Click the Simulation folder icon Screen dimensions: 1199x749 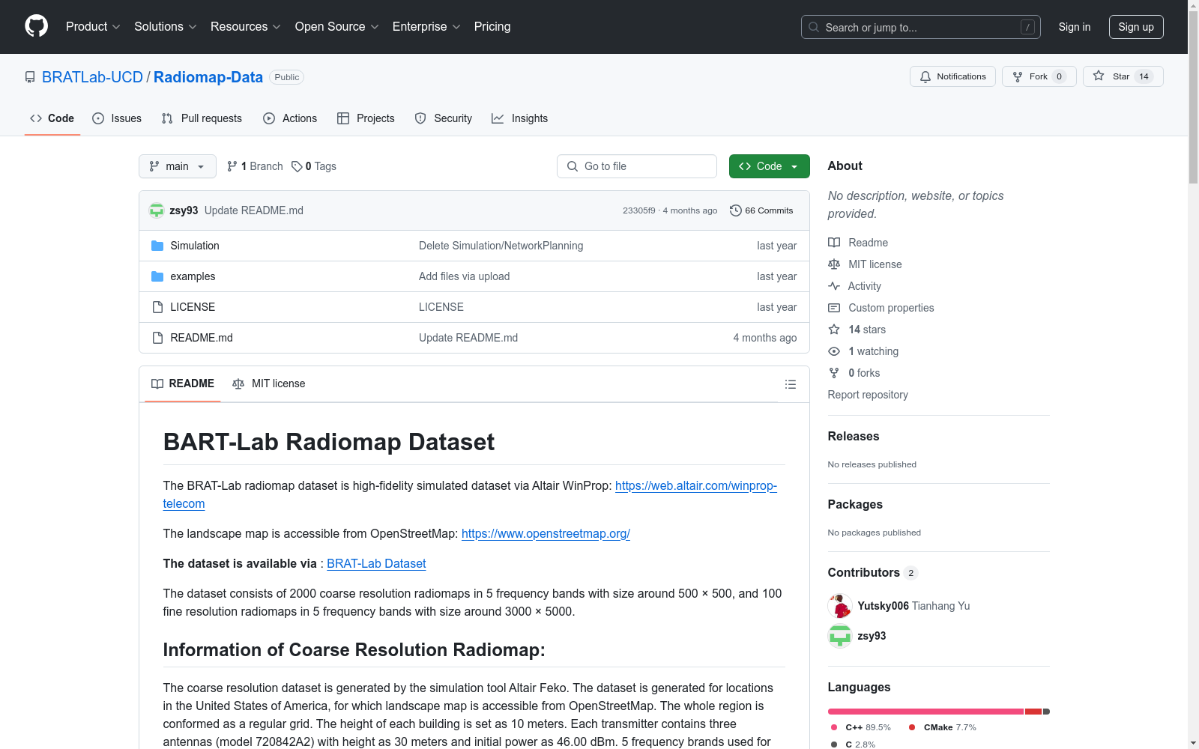pyautogui.click(x=157, y=245)
